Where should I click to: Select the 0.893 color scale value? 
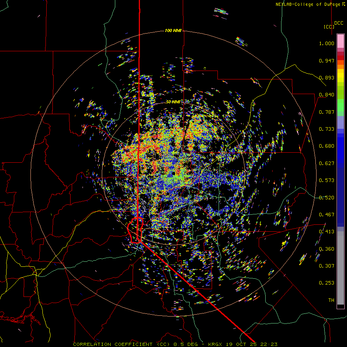[x=327, y=77]
